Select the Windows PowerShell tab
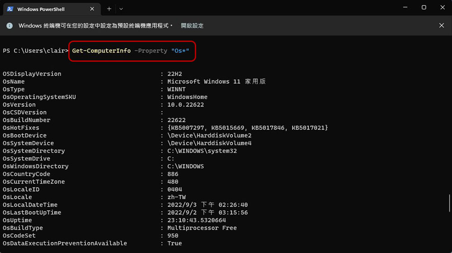Screen dimensions: 452x253 (47, 9)
